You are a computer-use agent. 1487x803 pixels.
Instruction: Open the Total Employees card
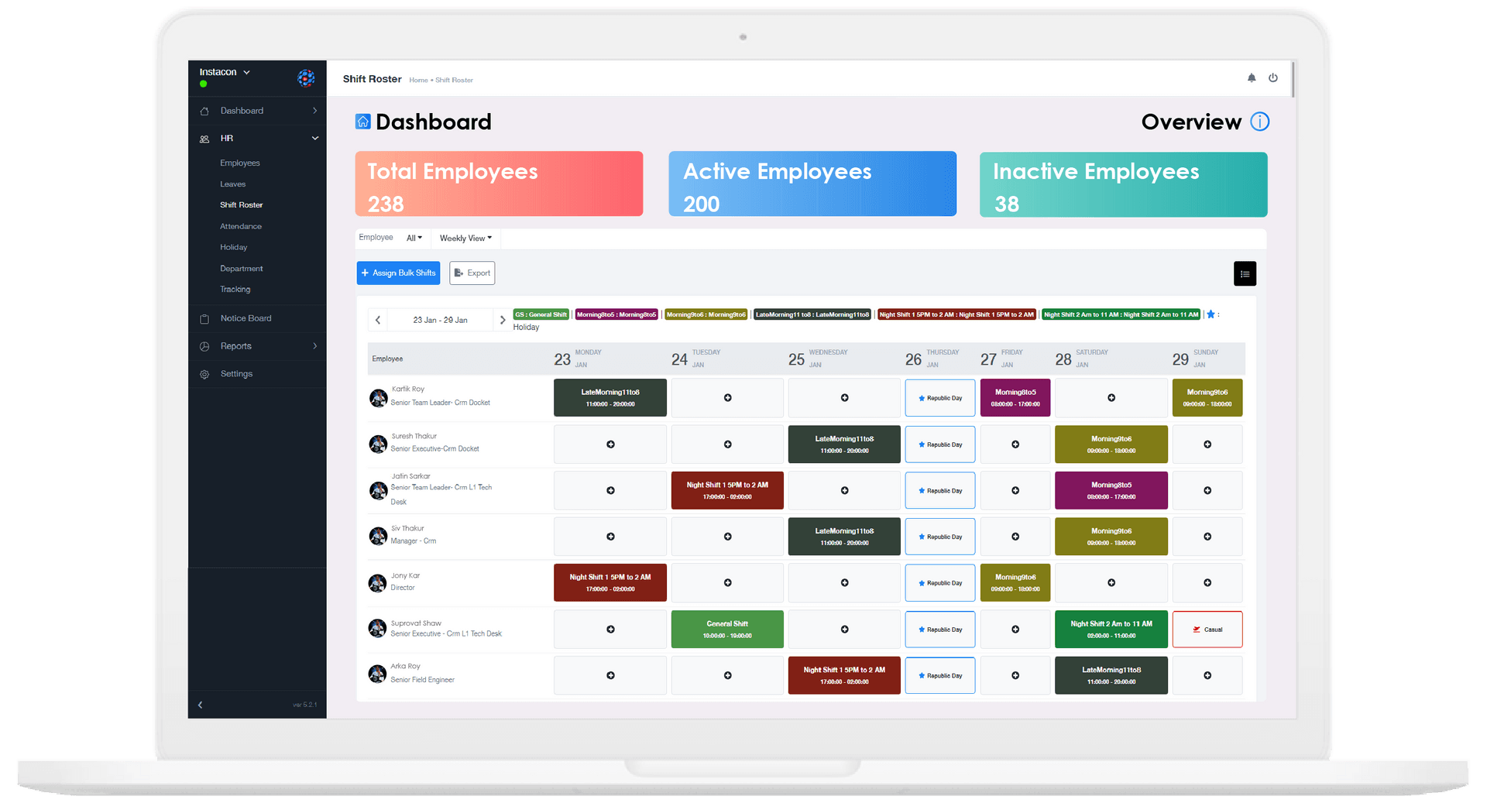(x=499, y=184)
